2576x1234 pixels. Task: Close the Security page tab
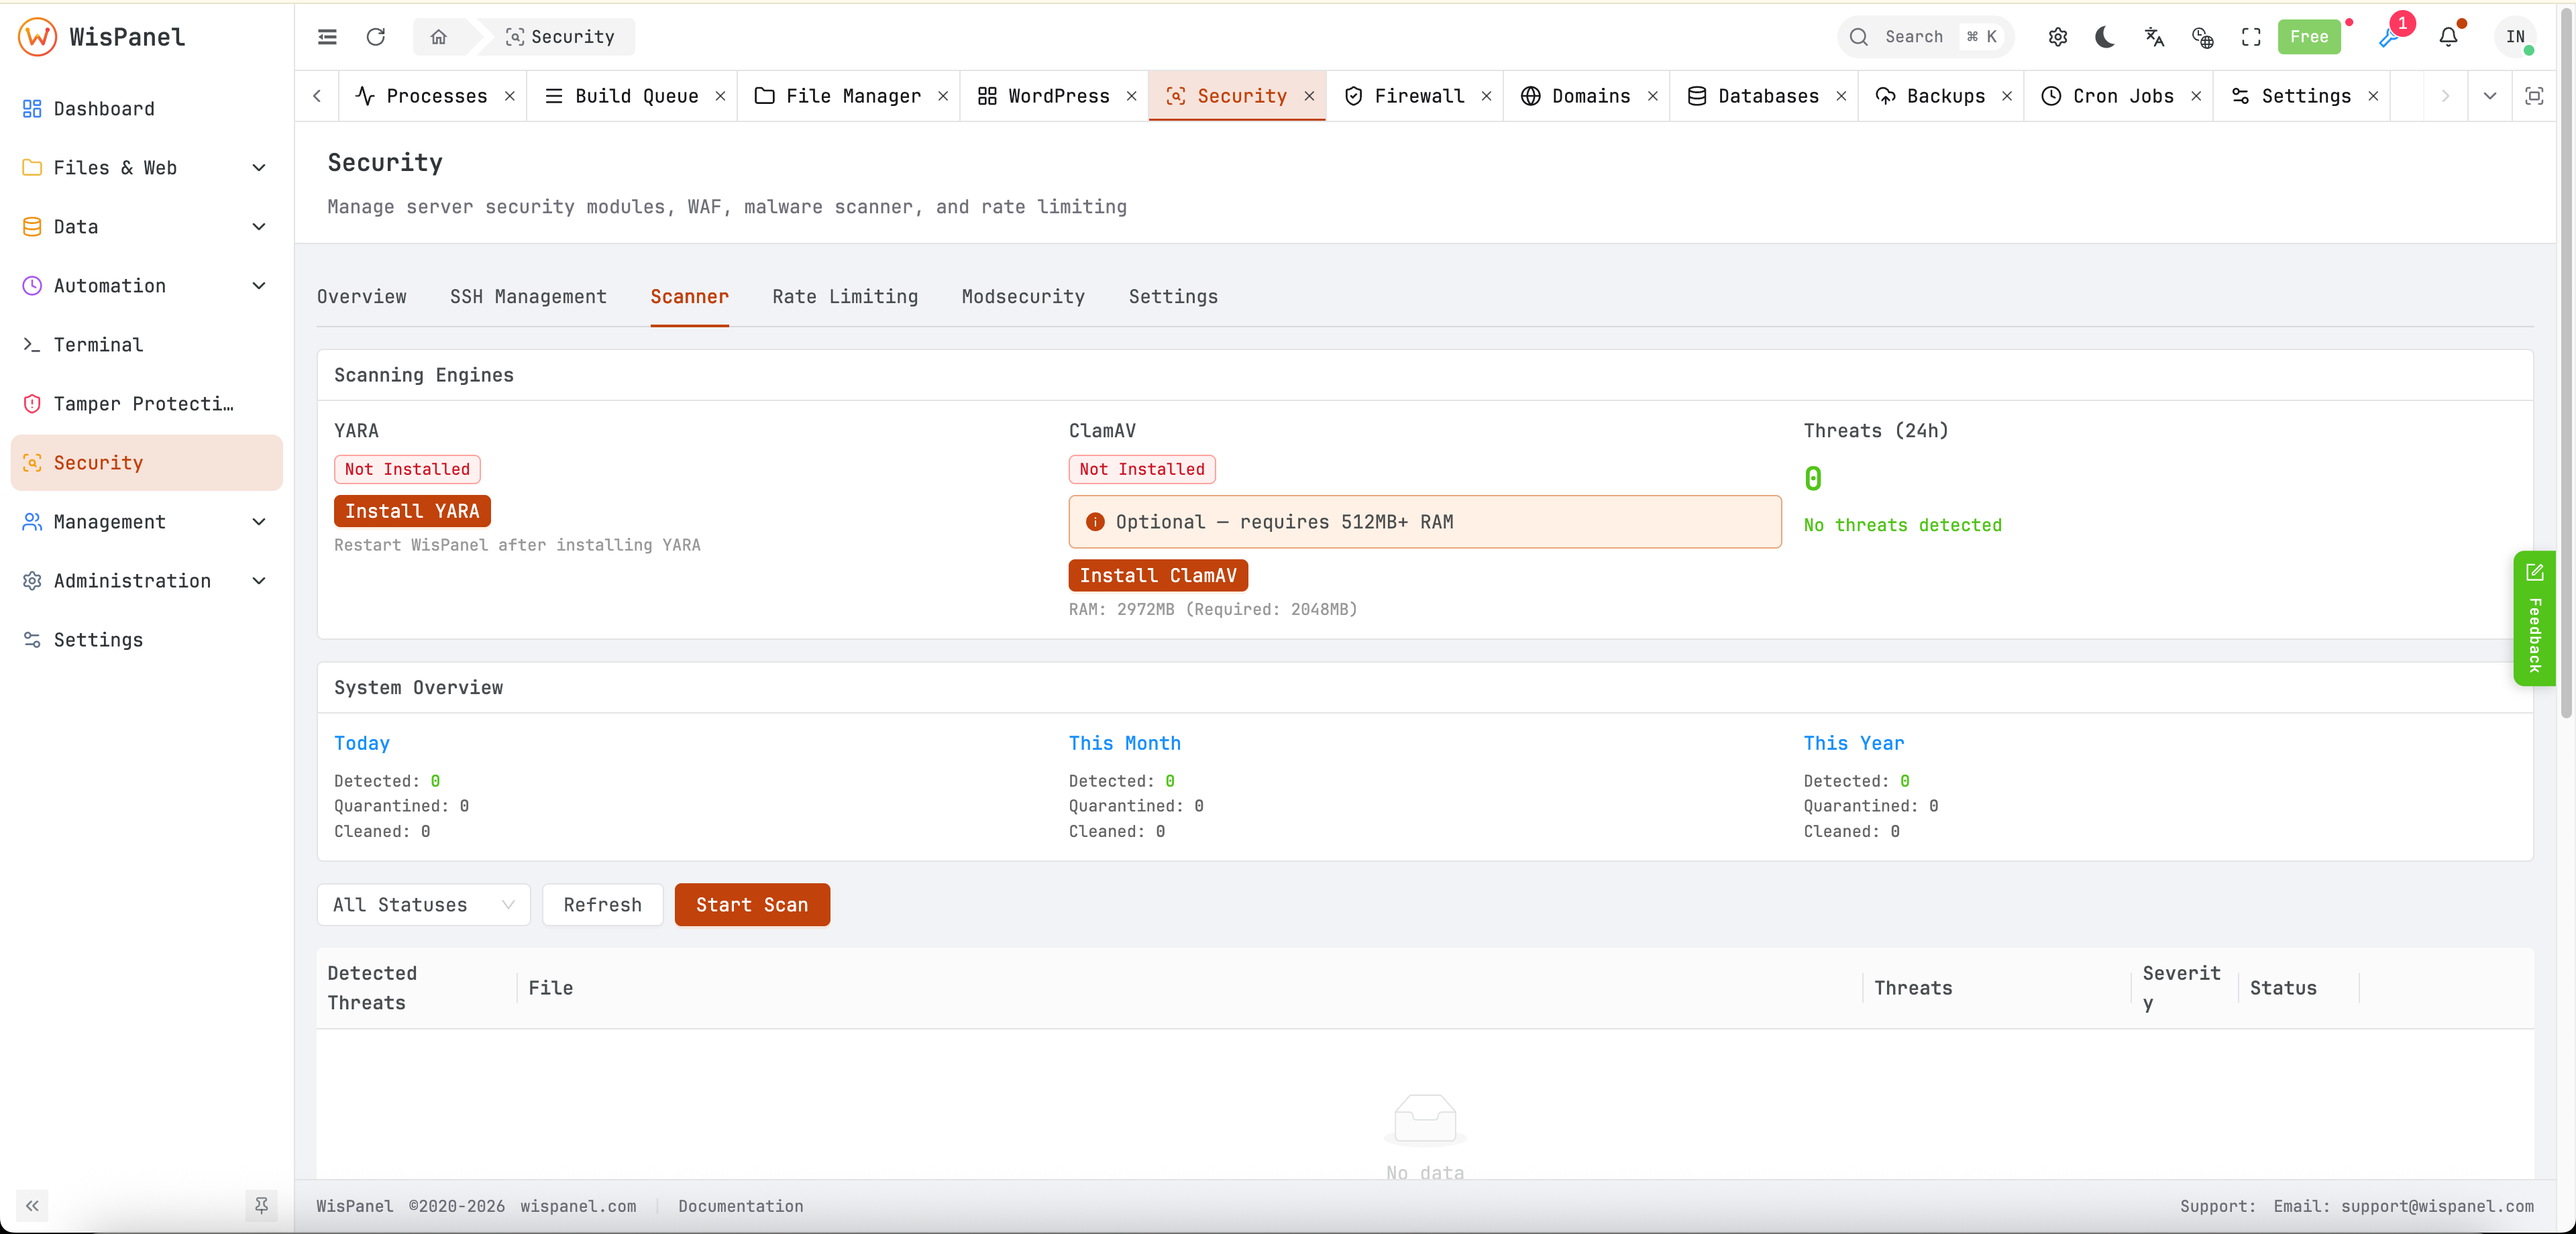pyautogui.click(x=1309, y=96)
